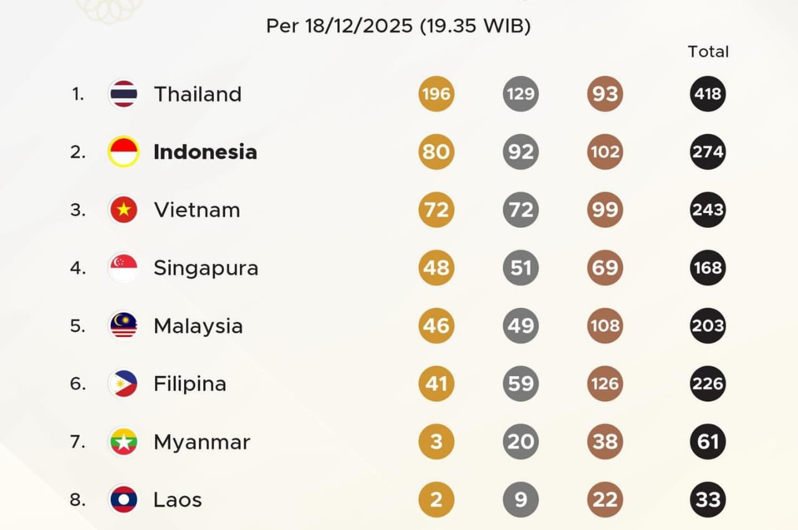Select the Singapura flag icon
798x530 pixels.
coord(123,268)
